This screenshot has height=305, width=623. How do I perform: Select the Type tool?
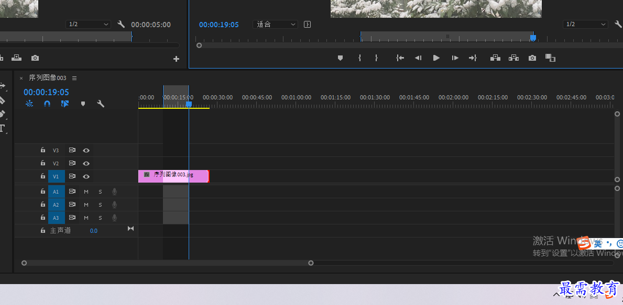click(3, 128)
